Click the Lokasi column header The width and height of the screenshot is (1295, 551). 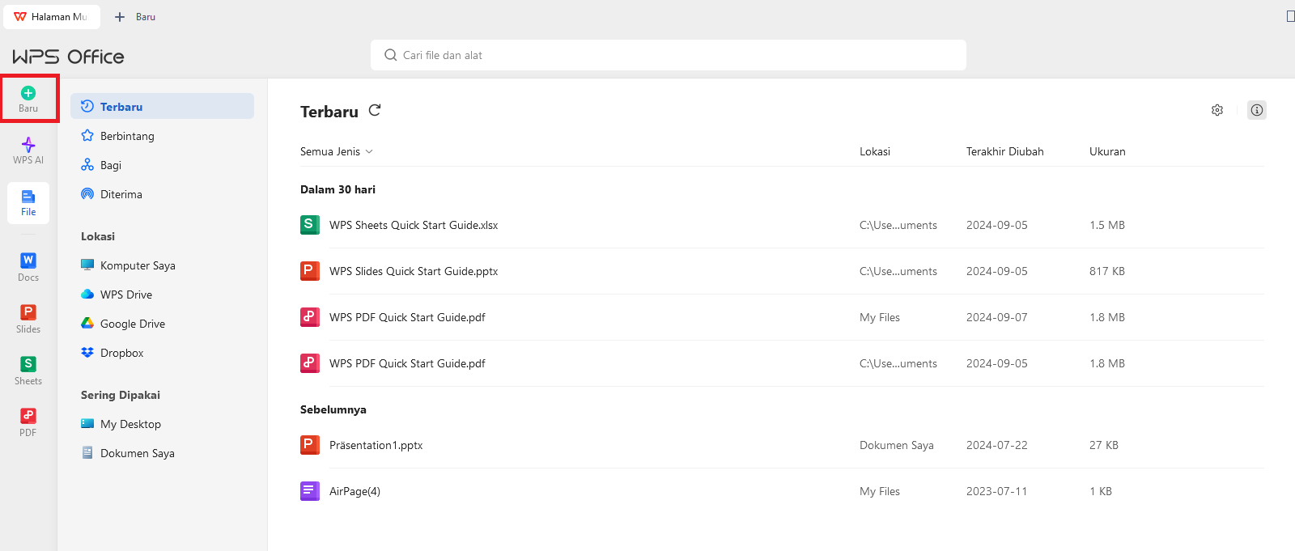coord(875,151)
